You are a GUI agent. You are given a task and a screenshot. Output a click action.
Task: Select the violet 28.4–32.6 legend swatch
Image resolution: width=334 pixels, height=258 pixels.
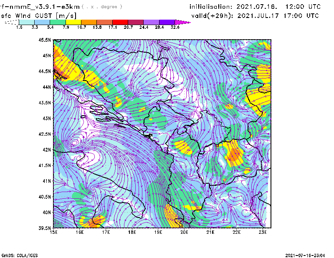[167, 22]
